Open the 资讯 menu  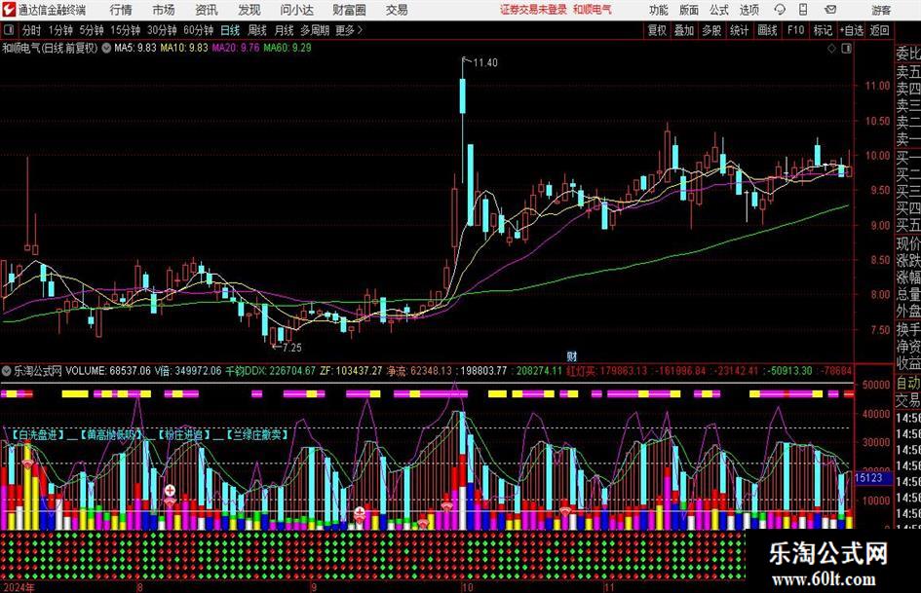tap(207, 10)
